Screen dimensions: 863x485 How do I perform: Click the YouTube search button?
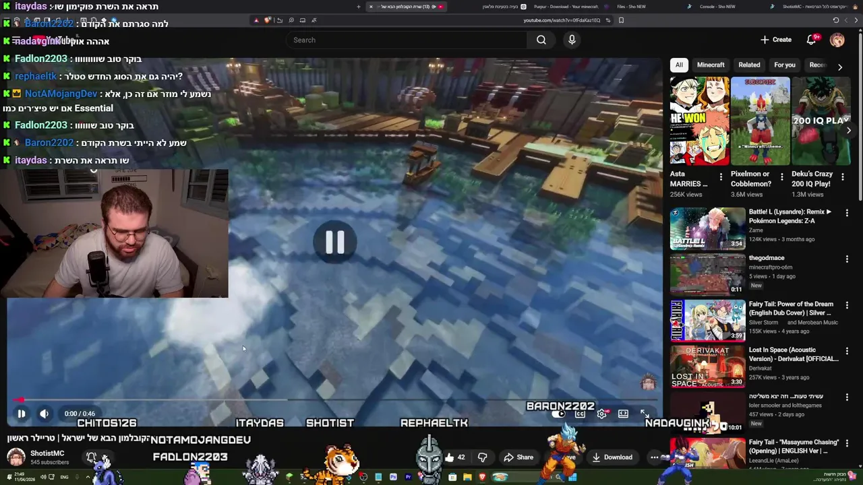pyautogui.click(x=541, y=40)
